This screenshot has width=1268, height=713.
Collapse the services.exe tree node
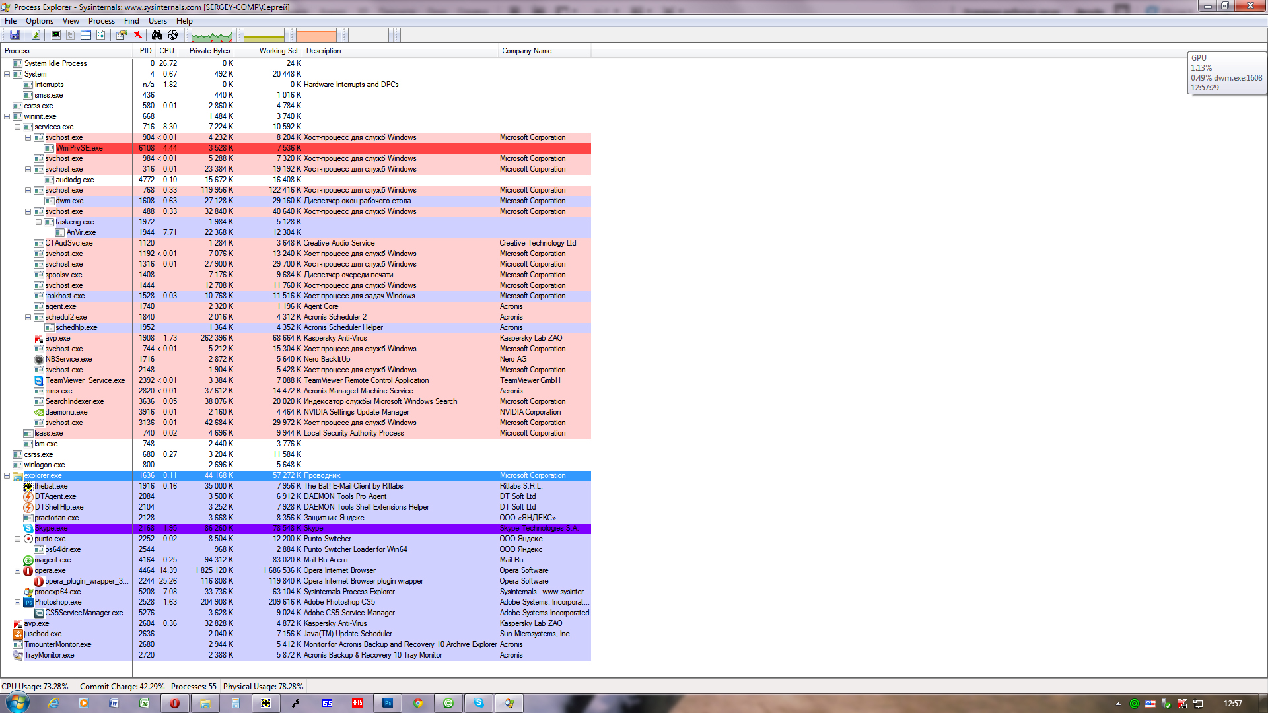click(18, 127)
